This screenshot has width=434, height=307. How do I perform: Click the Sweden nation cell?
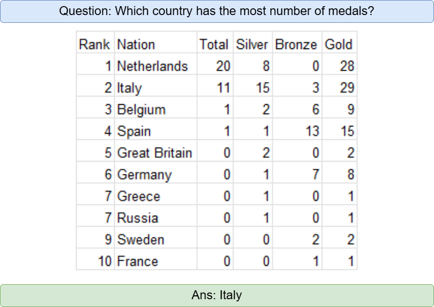click(140, 240)
